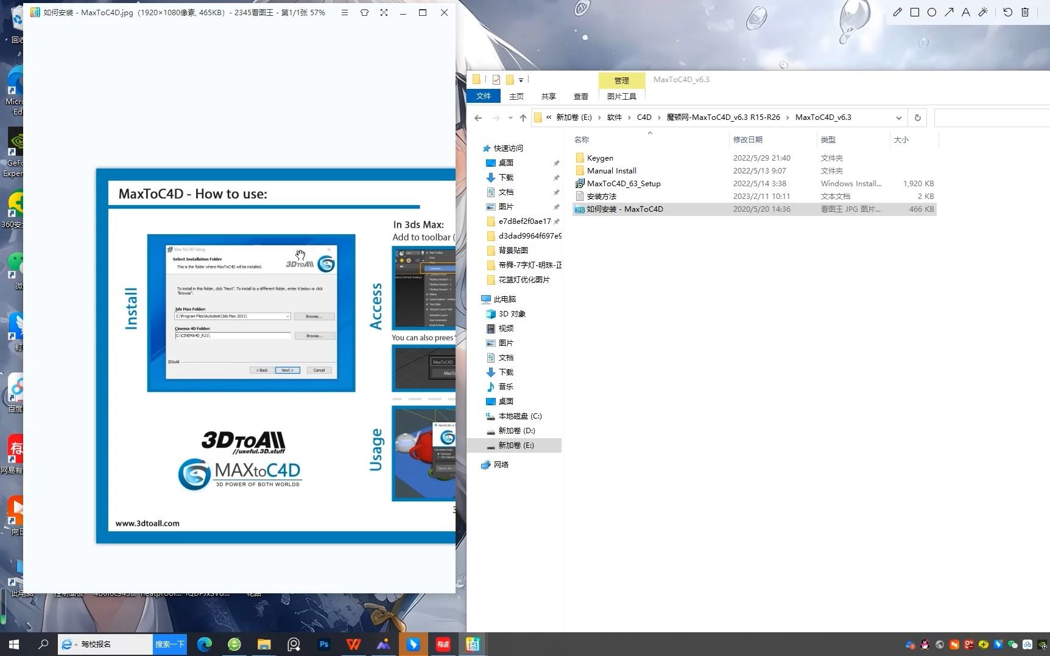Select the Manual Install folder

[611, 171]
